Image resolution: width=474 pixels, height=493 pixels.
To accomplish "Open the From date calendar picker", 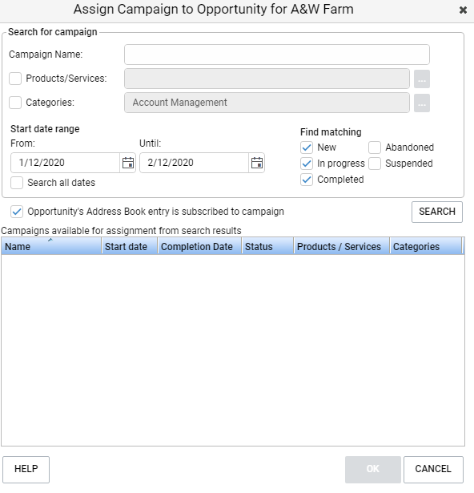I will coord(128,163).
